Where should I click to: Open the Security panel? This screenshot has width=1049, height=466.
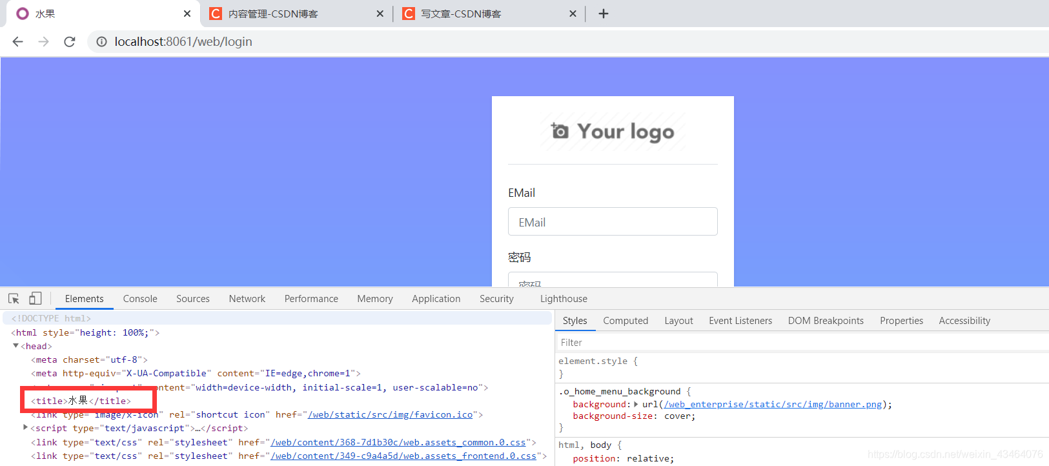coord(496,299)
